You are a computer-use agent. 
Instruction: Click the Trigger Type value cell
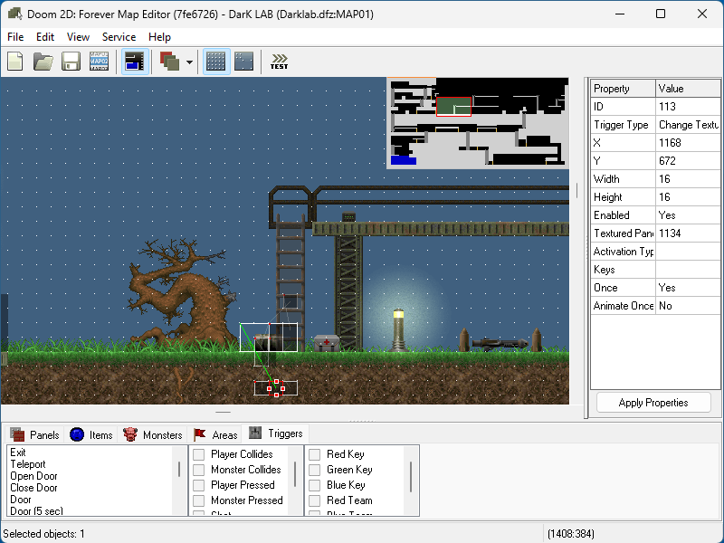coord(687,125)
